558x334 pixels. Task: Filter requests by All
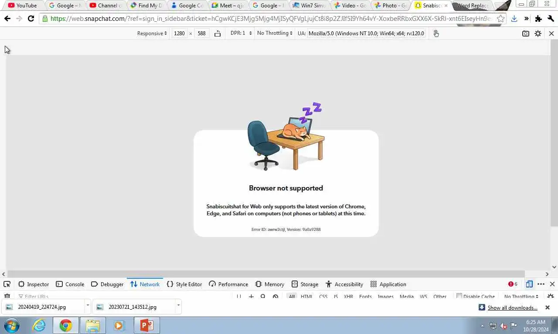(292, 296)
